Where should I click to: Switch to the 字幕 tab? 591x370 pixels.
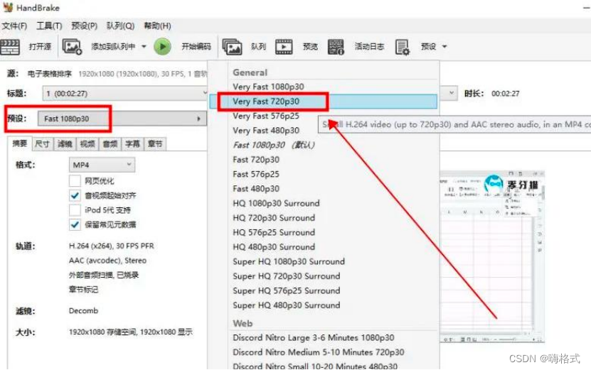tap(133, 143)
